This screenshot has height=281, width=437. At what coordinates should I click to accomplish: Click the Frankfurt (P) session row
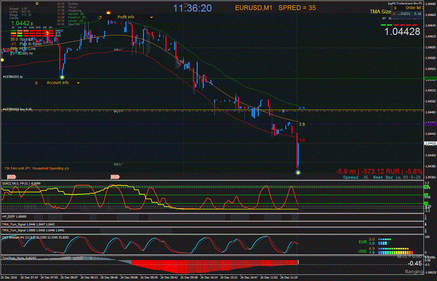[x=71, y=17]
